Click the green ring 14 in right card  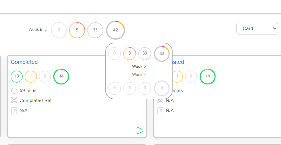(x=208, y=76)
